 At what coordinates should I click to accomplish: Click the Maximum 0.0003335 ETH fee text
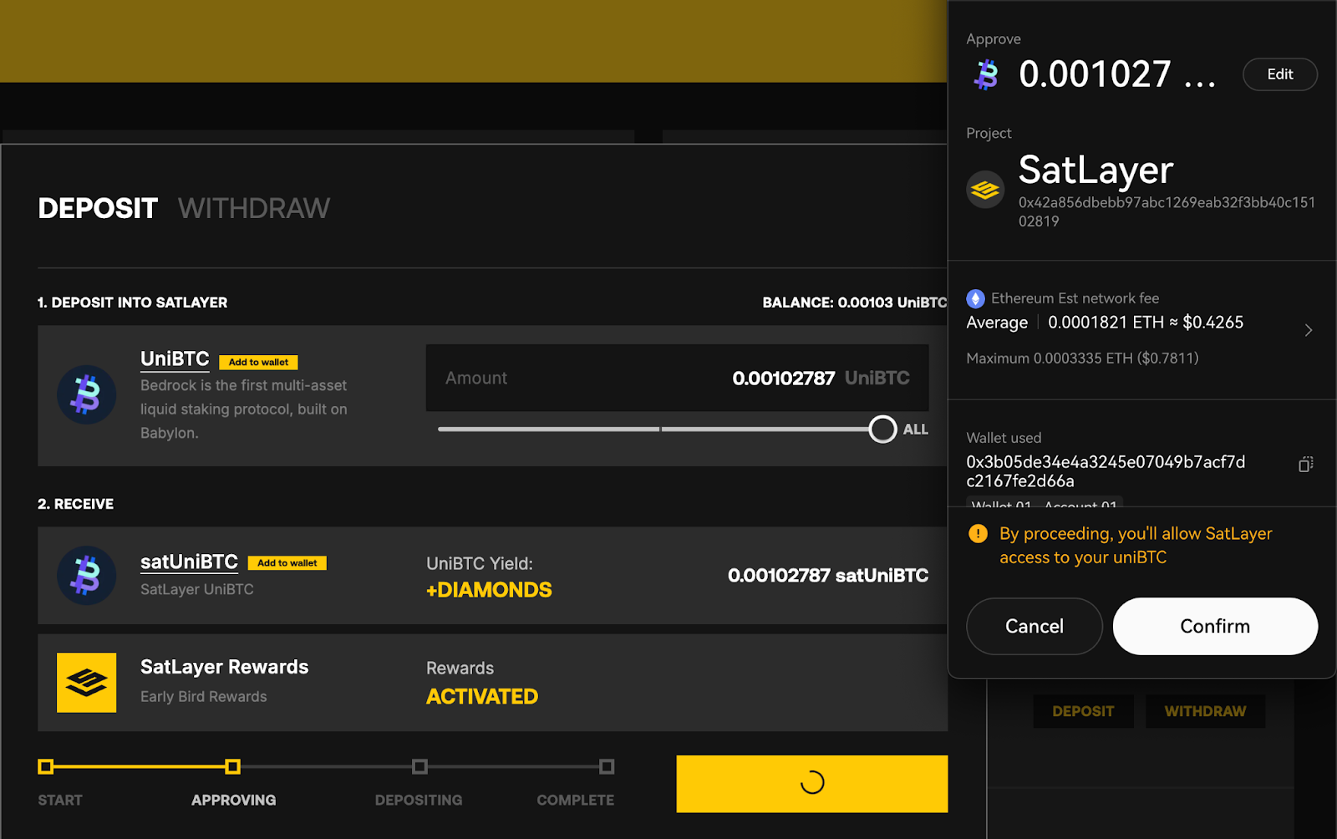click(1082, 358)
